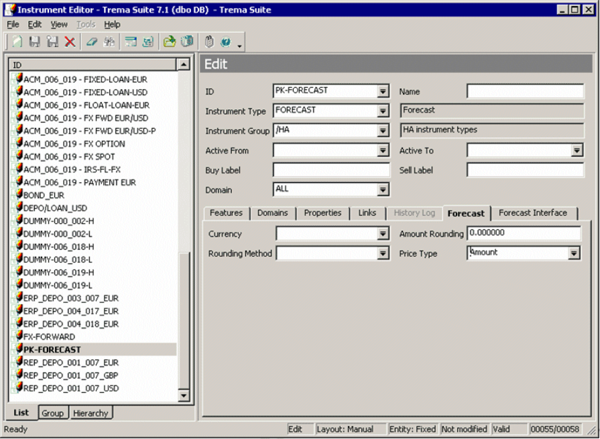The image size is (600, 439).
Task: Open the View menu
Action: pos(59,24)
